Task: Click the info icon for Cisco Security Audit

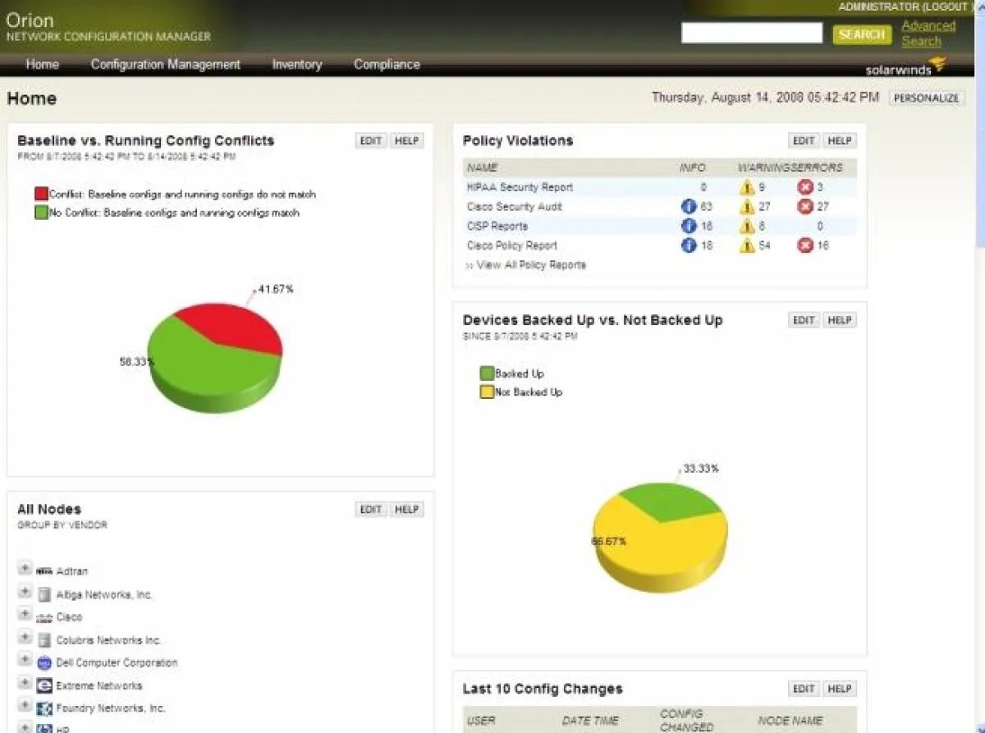Action: click(x=688, y=206)
